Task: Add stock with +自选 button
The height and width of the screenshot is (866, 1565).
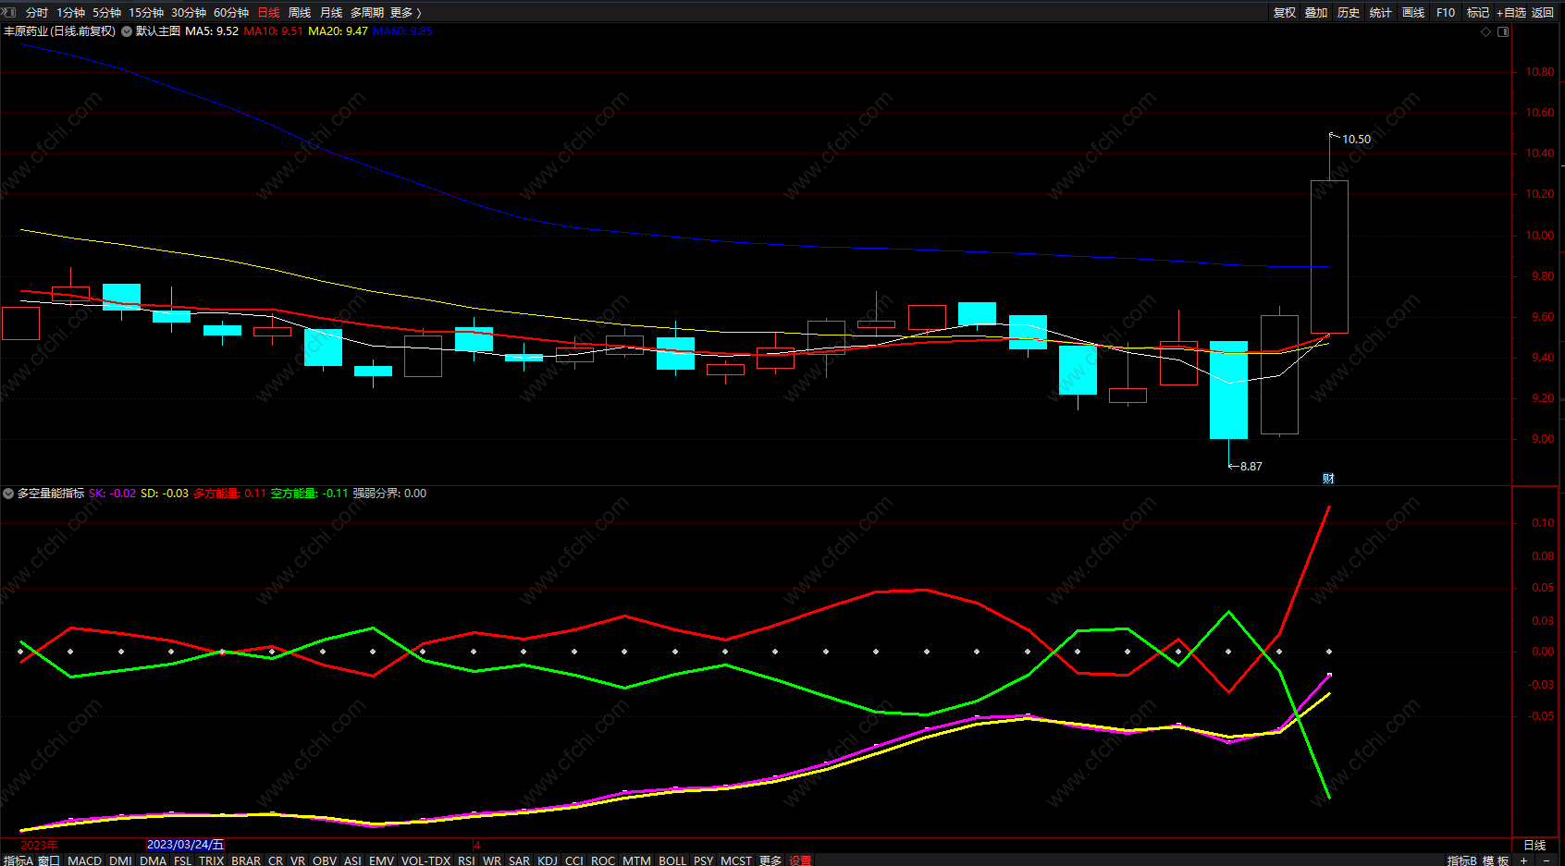Action: (1511, 13)
